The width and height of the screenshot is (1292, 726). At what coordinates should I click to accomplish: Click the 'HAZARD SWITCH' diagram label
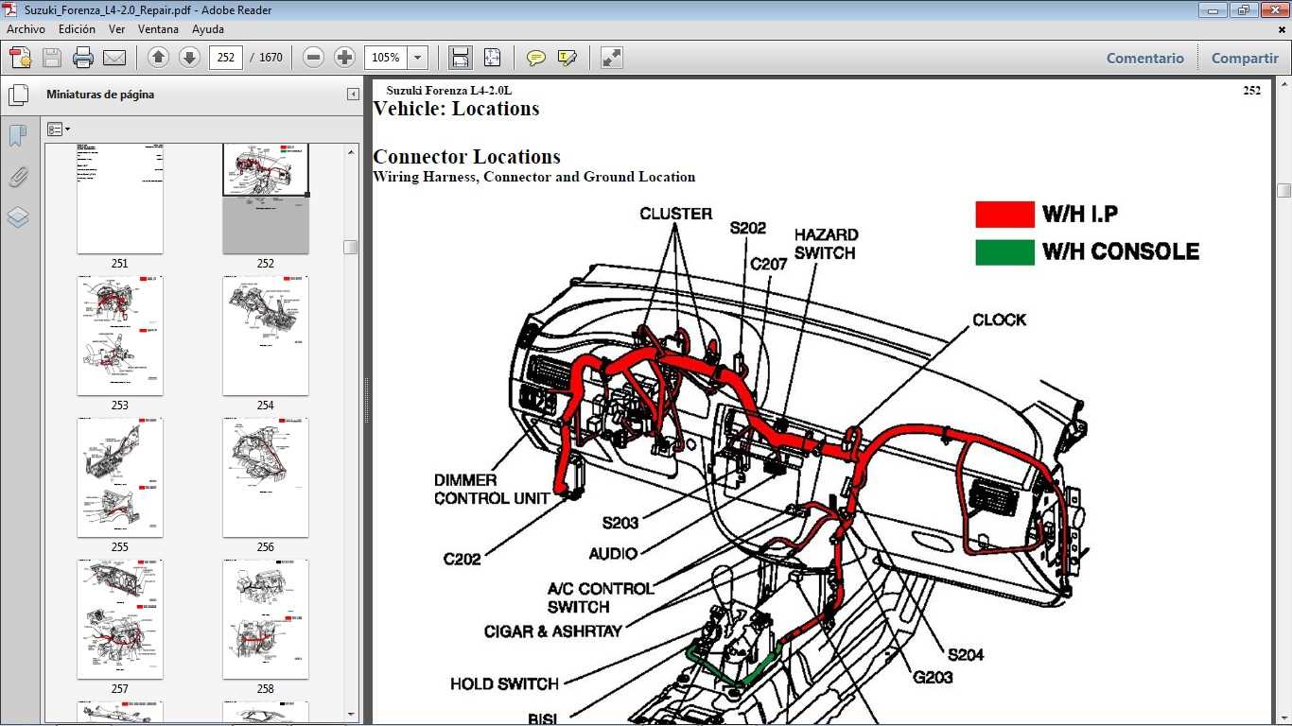(826, 244)
